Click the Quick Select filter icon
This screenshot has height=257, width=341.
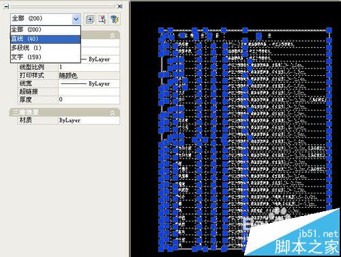tap(115, 19)
